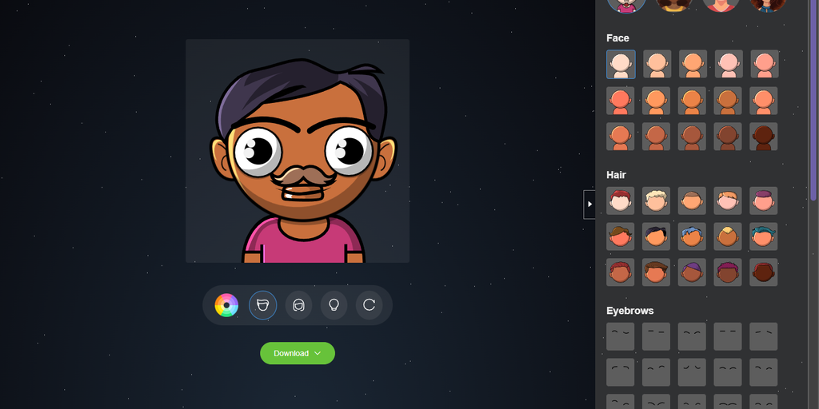
Task: Pick the purple buzz cut on brown face
Action: tap(692, 272)
